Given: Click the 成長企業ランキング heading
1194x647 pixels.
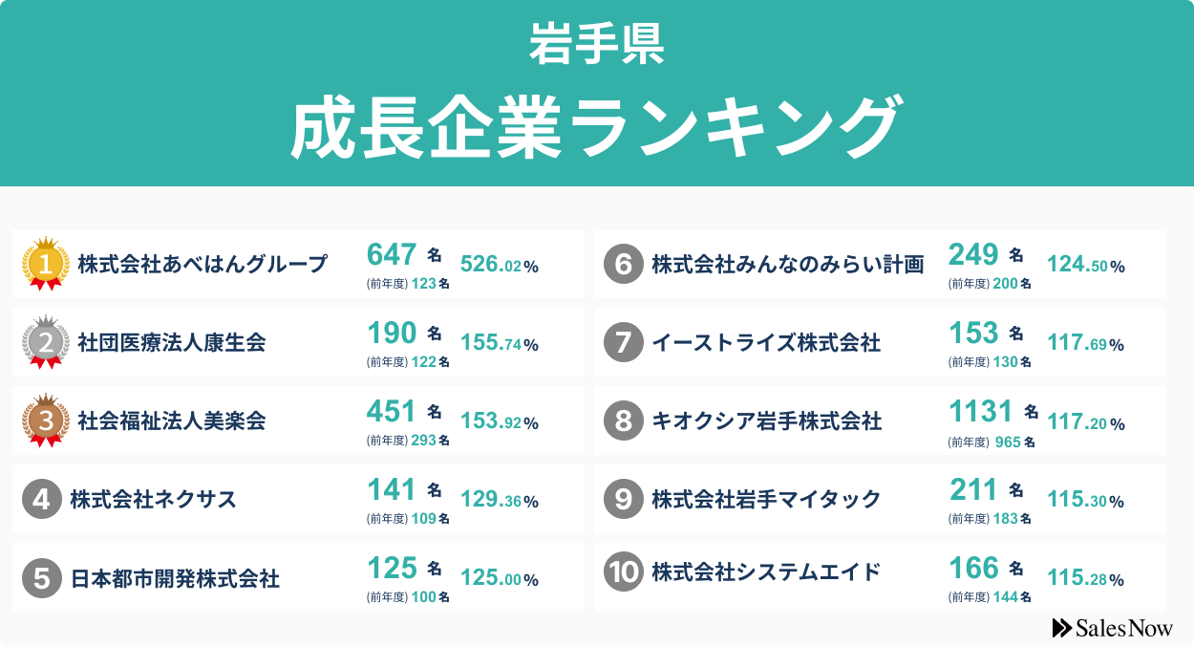Looking at the screenshot, I should tap(596, 127).
